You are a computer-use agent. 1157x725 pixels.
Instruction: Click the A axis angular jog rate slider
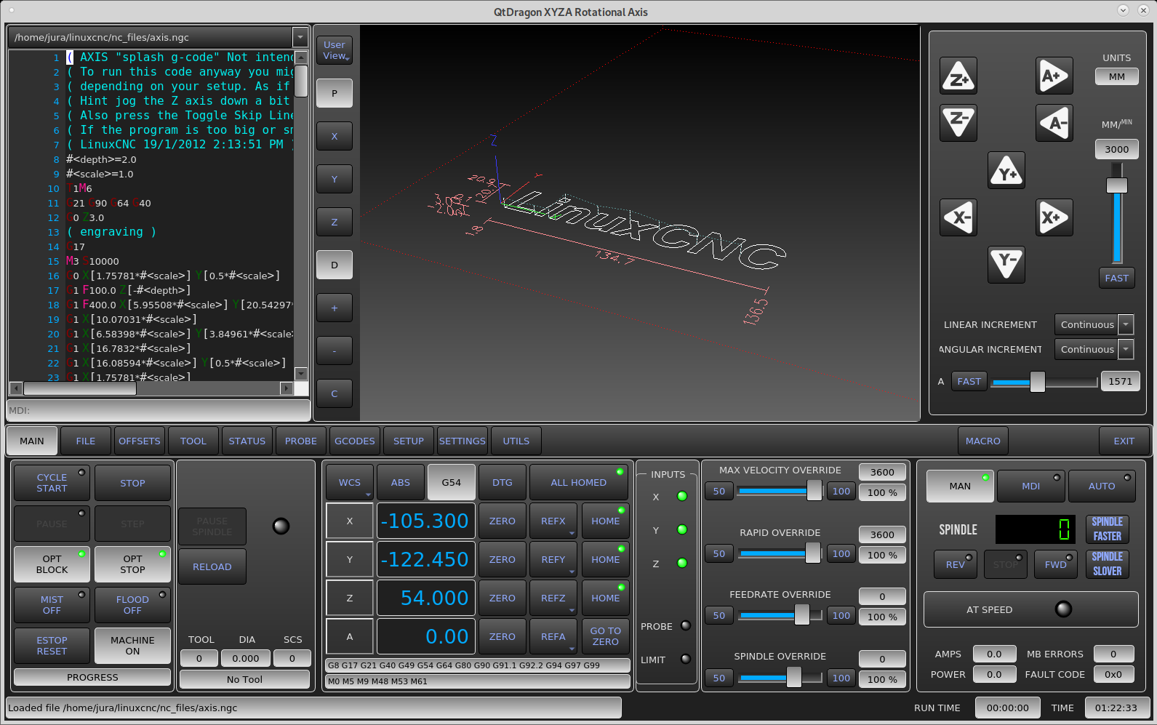[x=1044, y=381]
